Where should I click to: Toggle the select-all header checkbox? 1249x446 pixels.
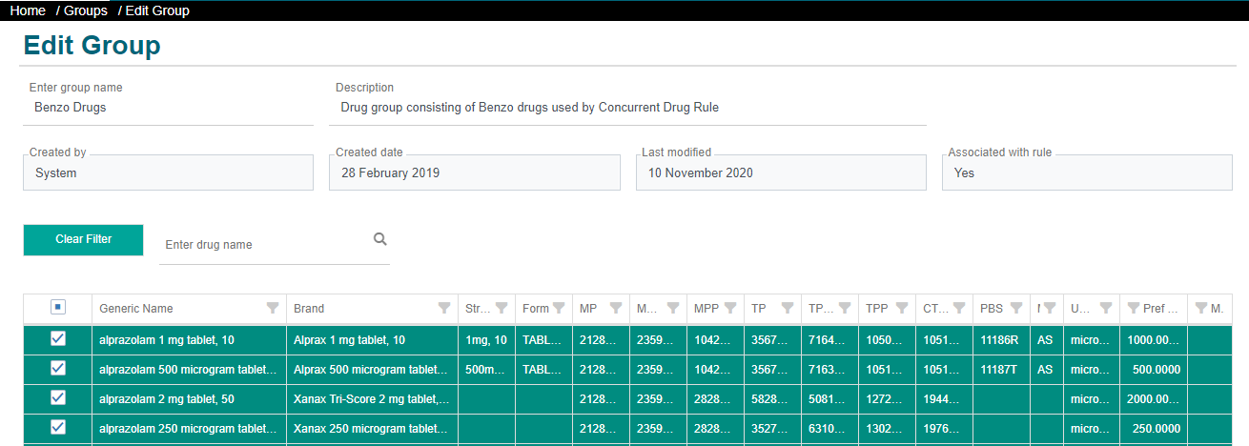pos(58,307)
